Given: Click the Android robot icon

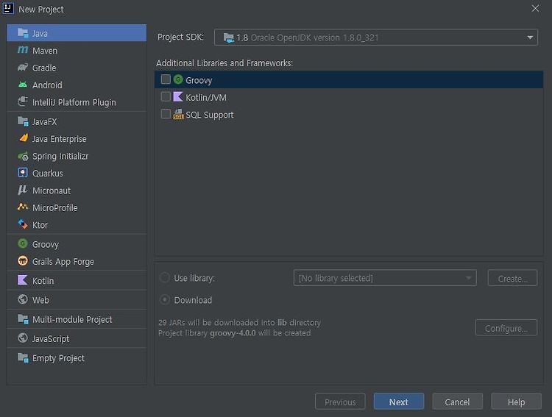Looking at the screenshot, I should (x=23, y=85).
